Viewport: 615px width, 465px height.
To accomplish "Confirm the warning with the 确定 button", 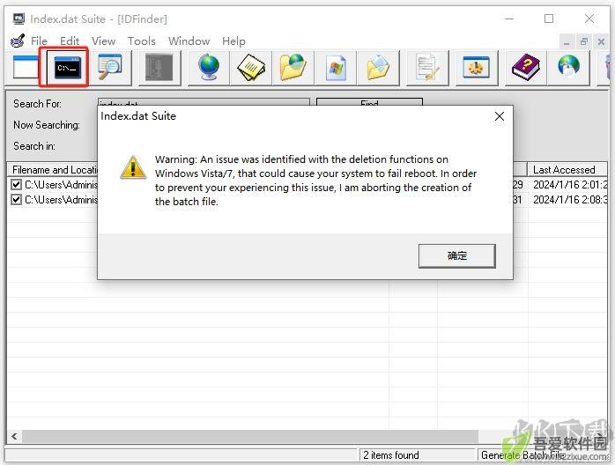I will point(457,256).
